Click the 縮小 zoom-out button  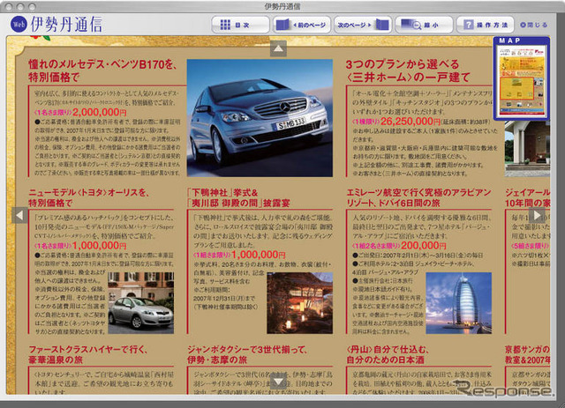[x=424, y=25]
